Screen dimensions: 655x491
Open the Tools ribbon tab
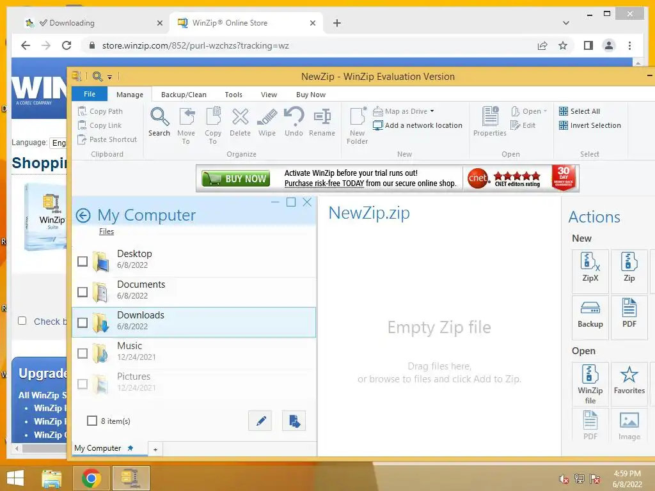(233, 95)
